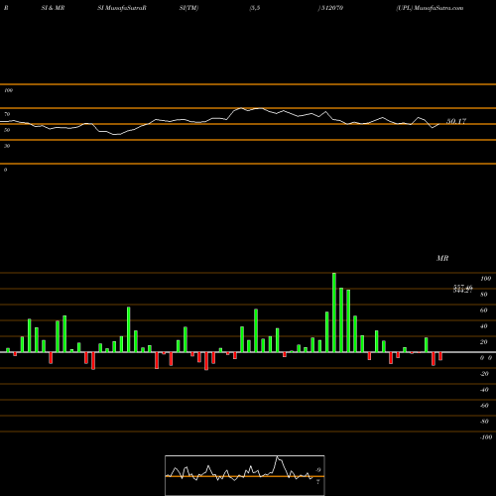Click the 'SI MunafaSutraR' header text
This screenshot has width=496, height=496.
pos(122,8)
